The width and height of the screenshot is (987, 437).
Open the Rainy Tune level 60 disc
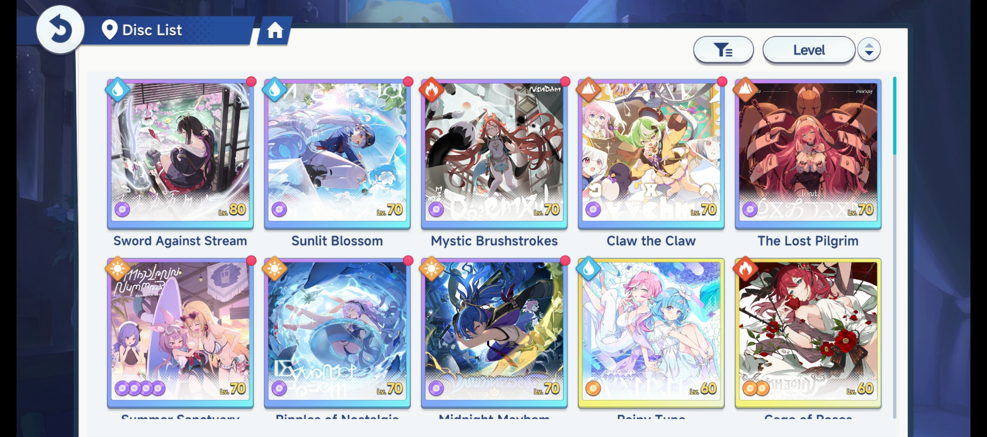[651, 333]
